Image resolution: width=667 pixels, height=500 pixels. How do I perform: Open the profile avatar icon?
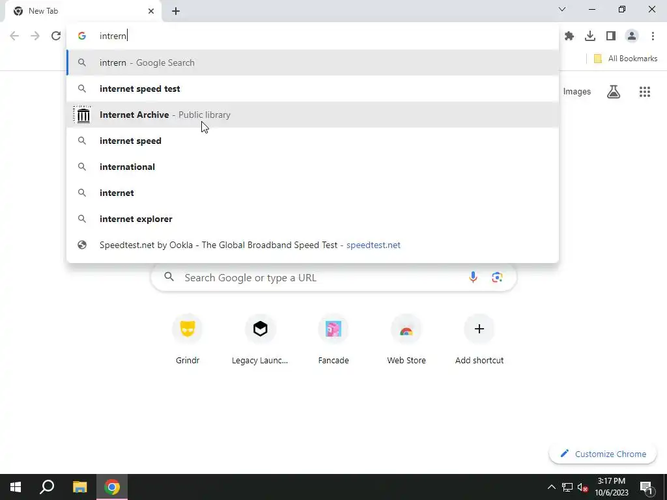click(632, 36)
